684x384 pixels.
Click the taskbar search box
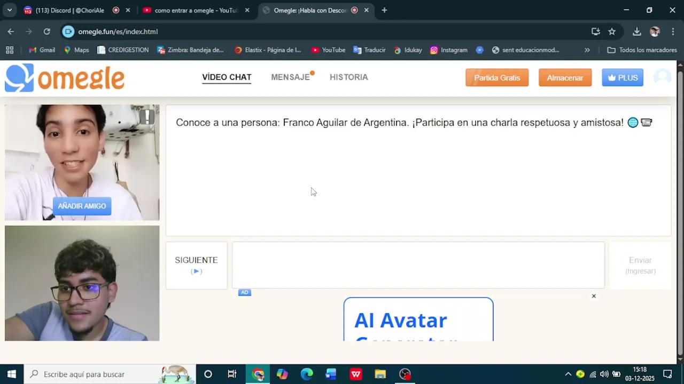110,374
